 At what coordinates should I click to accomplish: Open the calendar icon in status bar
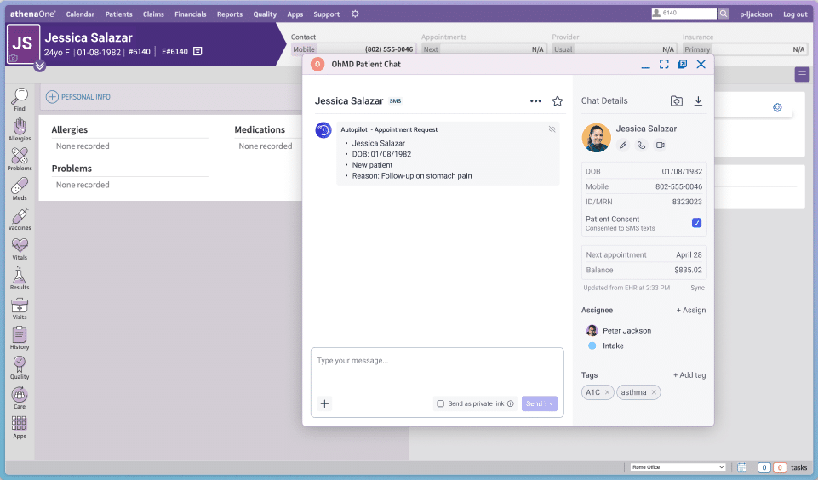point(742,467)
